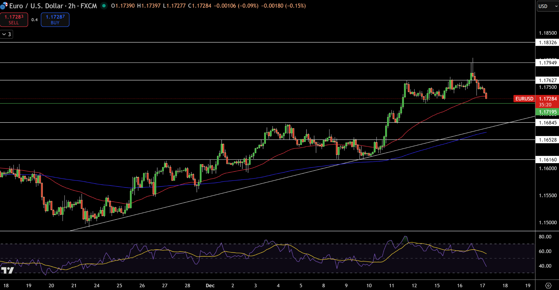Click the EURUSD red price label on scale
Viewport: 559px width, 290px height.
524,99
